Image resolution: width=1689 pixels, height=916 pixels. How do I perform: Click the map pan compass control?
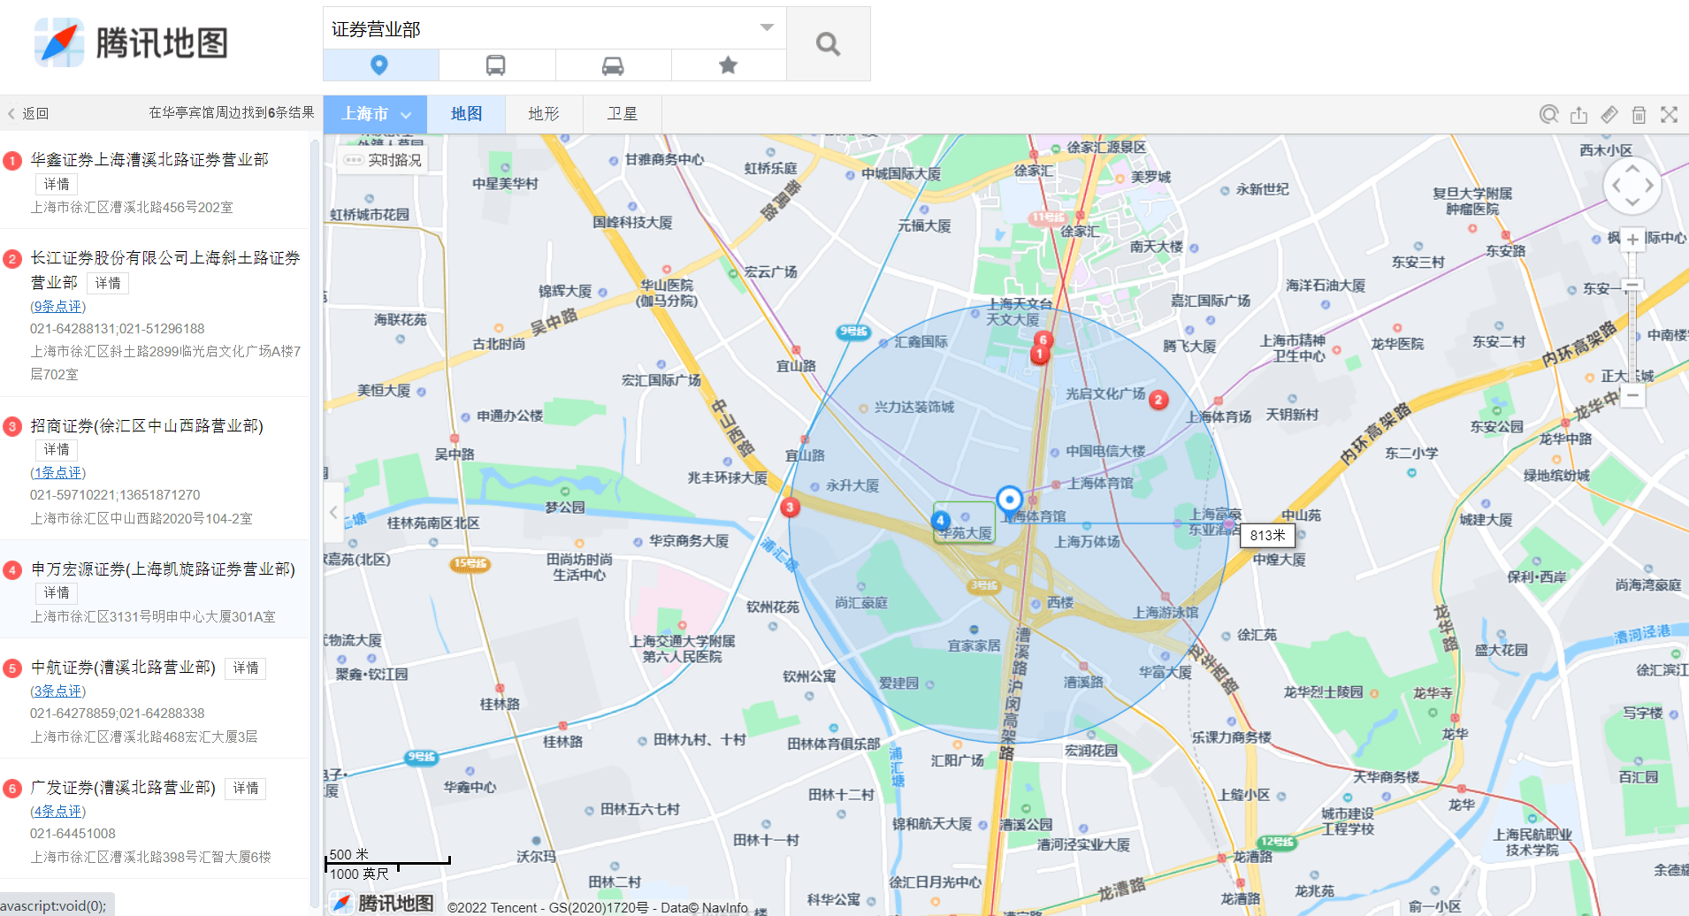(1632, 186)
